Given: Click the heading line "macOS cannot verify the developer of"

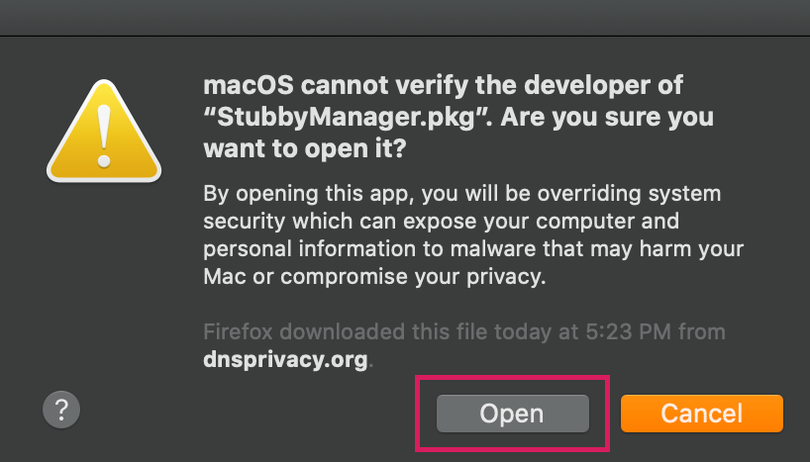Looking at the screenshot, I should tap(444, 85).
